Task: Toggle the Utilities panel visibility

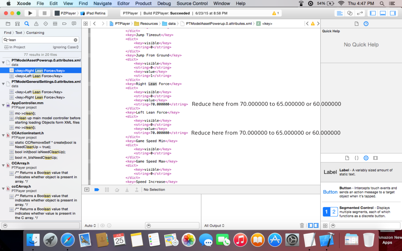Action: 393,13
